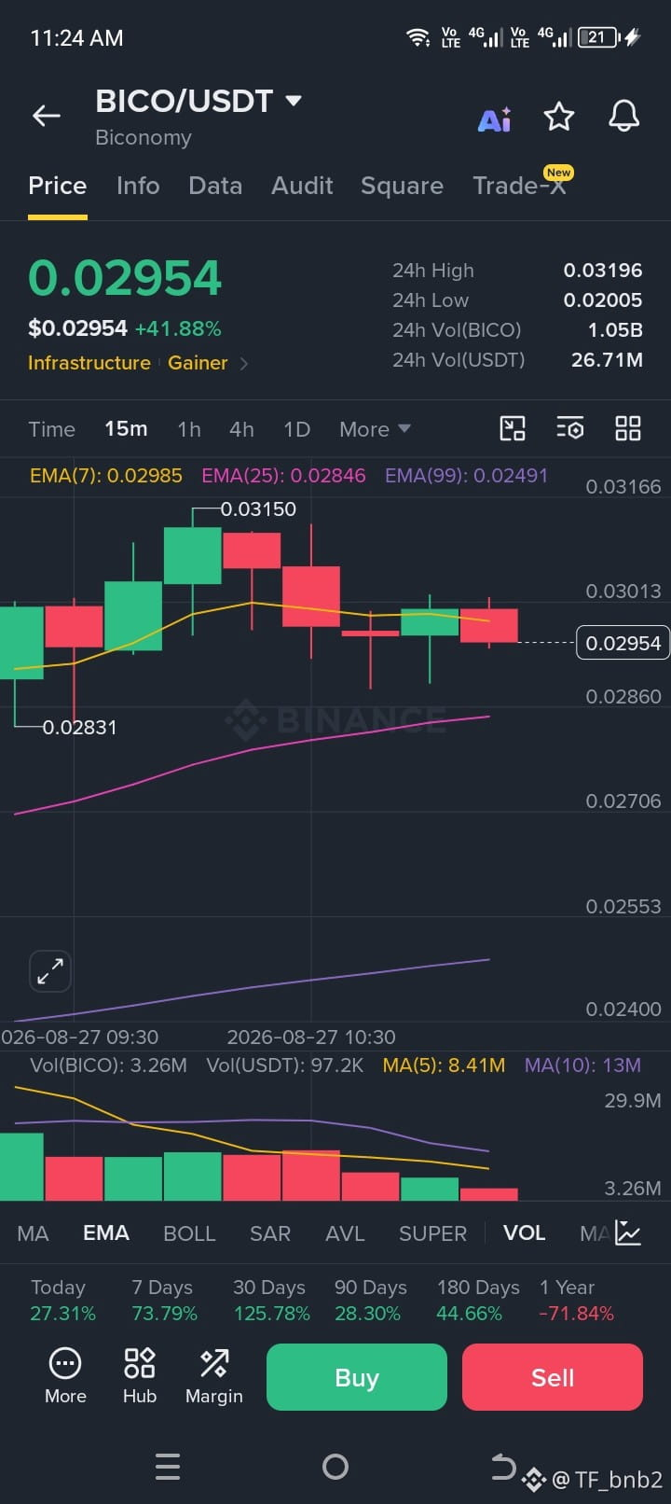671x1504 pixels.
Task: Tap the red Sell button
Action: pos(553,1377)
